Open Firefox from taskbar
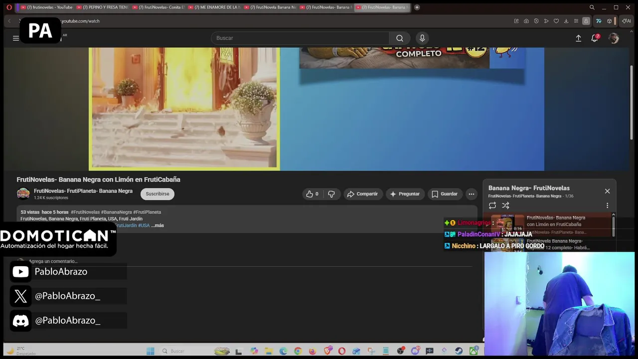 click(313, 351)
